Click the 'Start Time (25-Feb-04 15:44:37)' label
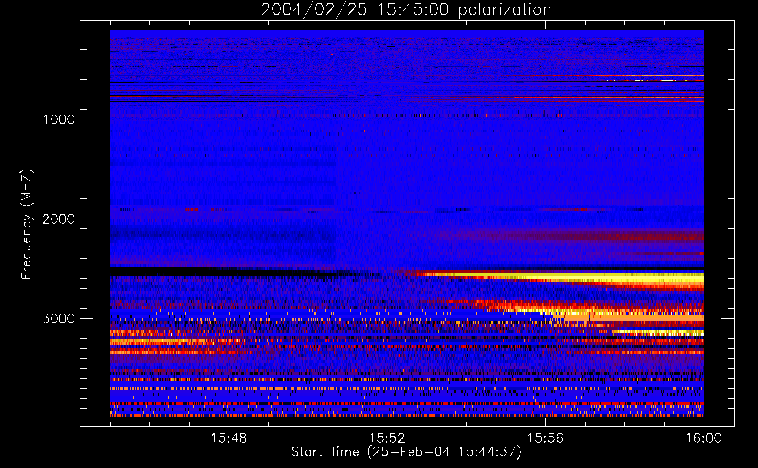 (x=406, y=452)
